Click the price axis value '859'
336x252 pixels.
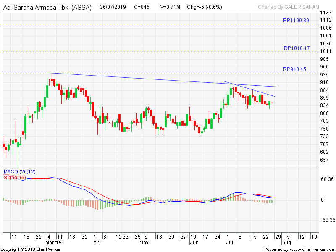(324, 98)
